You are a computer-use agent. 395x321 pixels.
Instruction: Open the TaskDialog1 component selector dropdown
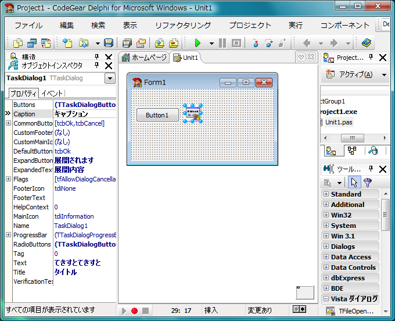[110, 78]
